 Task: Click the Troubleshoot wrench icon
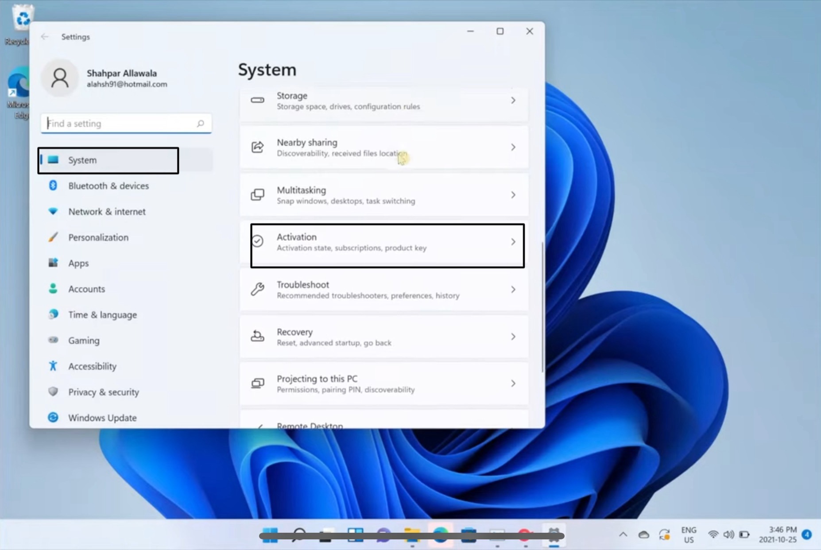(257, 289)
